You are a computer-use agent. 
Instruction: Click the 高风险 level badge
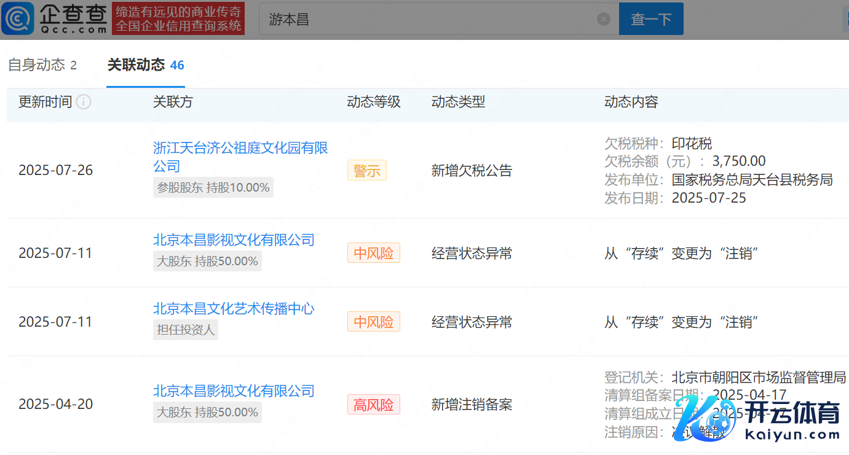373,405
